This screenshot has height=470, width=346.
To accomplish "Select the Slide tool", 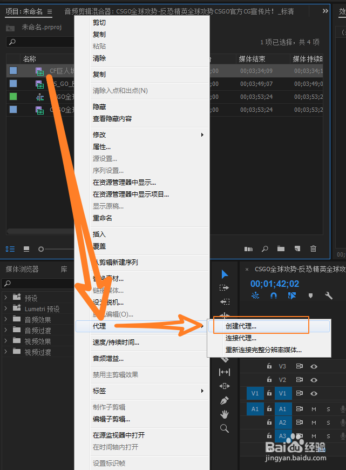I will click(225, 386).
